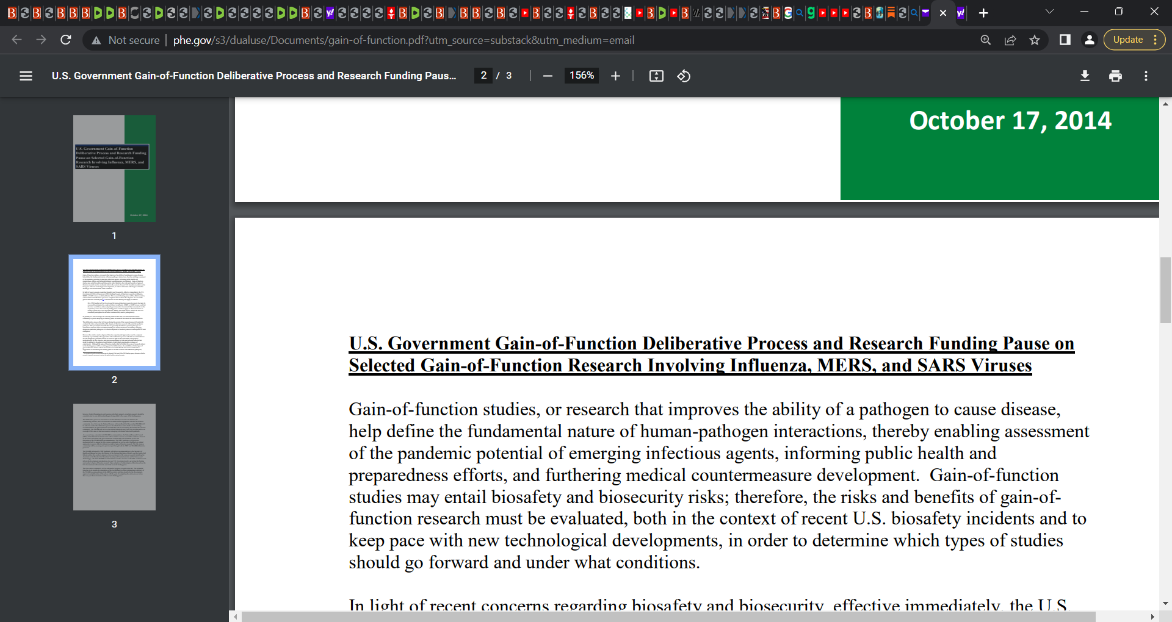Open the new tab plus button
The height and width of the screenshot is (622, 1172).
[x=983, y=13]
